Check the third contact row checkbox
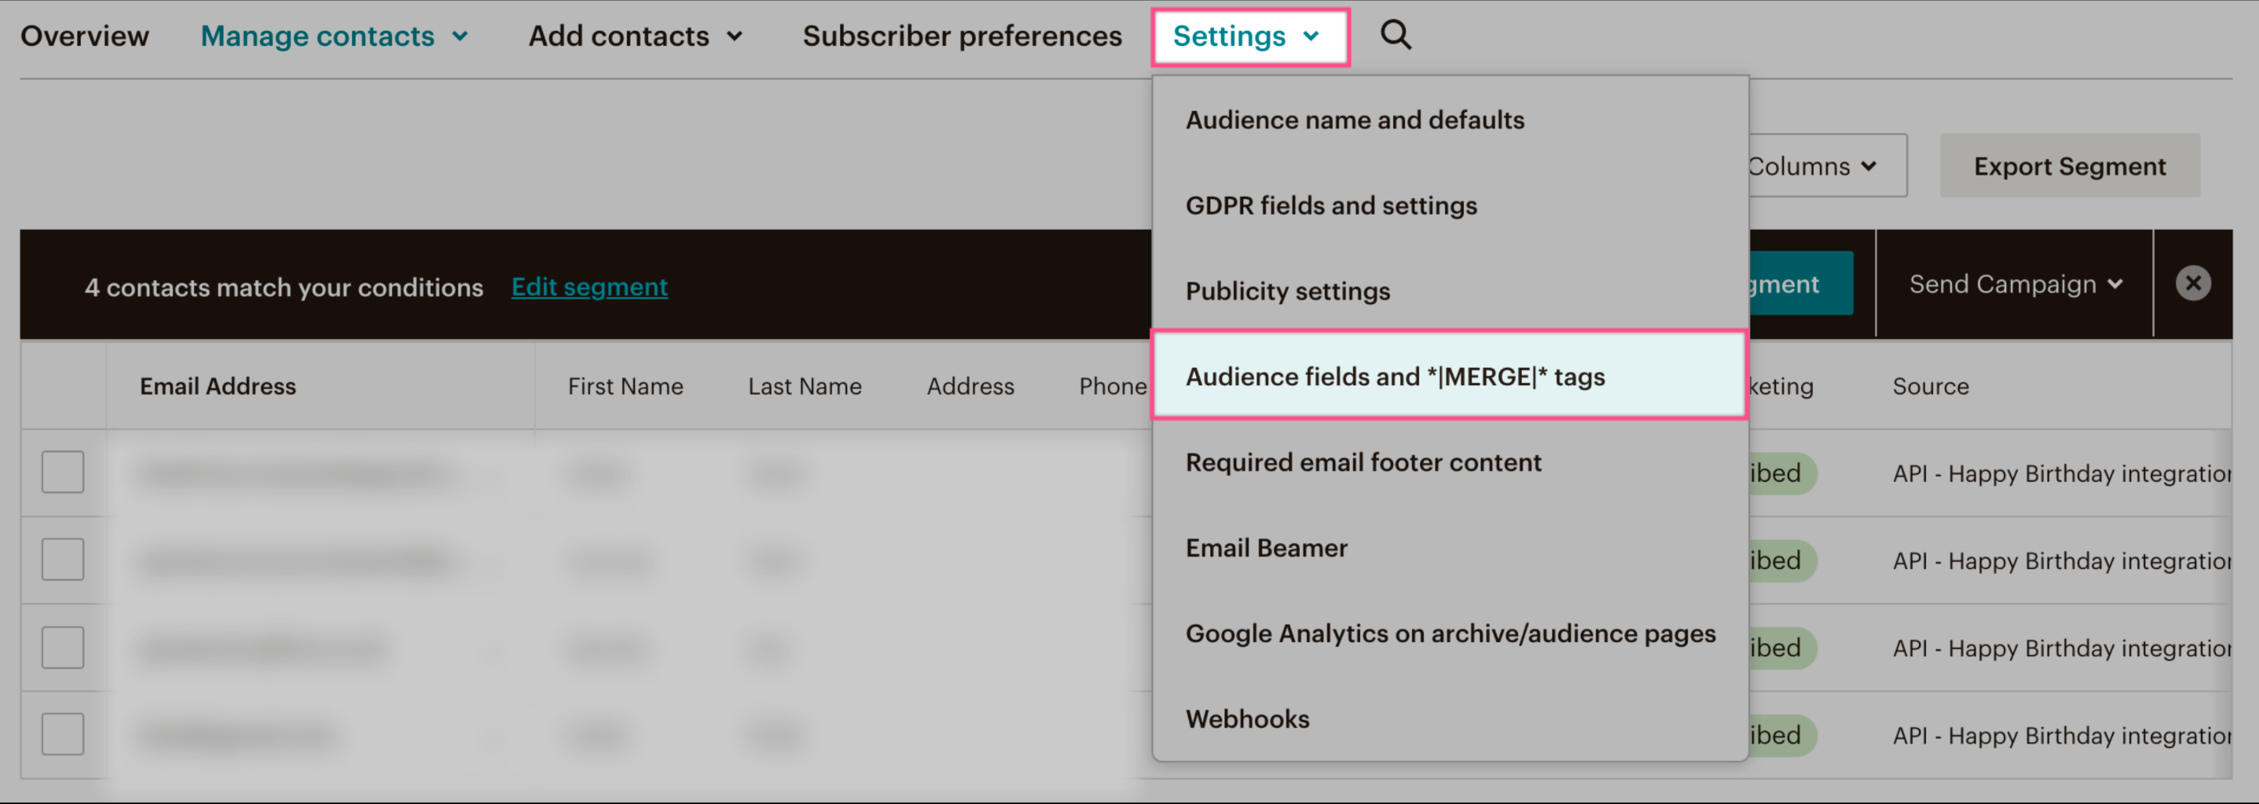This screenshot has width=2259, height=804. (x=63, y=647)
